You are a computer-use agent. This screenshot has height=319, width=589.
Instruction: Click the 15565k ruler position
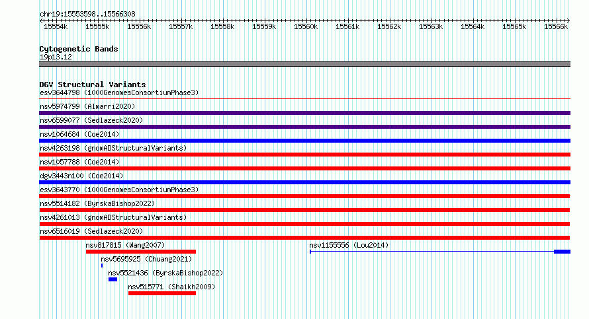(x=514, y=26)
